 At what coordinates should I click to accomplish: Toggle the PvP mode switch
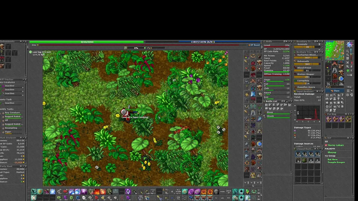[350, 75]
